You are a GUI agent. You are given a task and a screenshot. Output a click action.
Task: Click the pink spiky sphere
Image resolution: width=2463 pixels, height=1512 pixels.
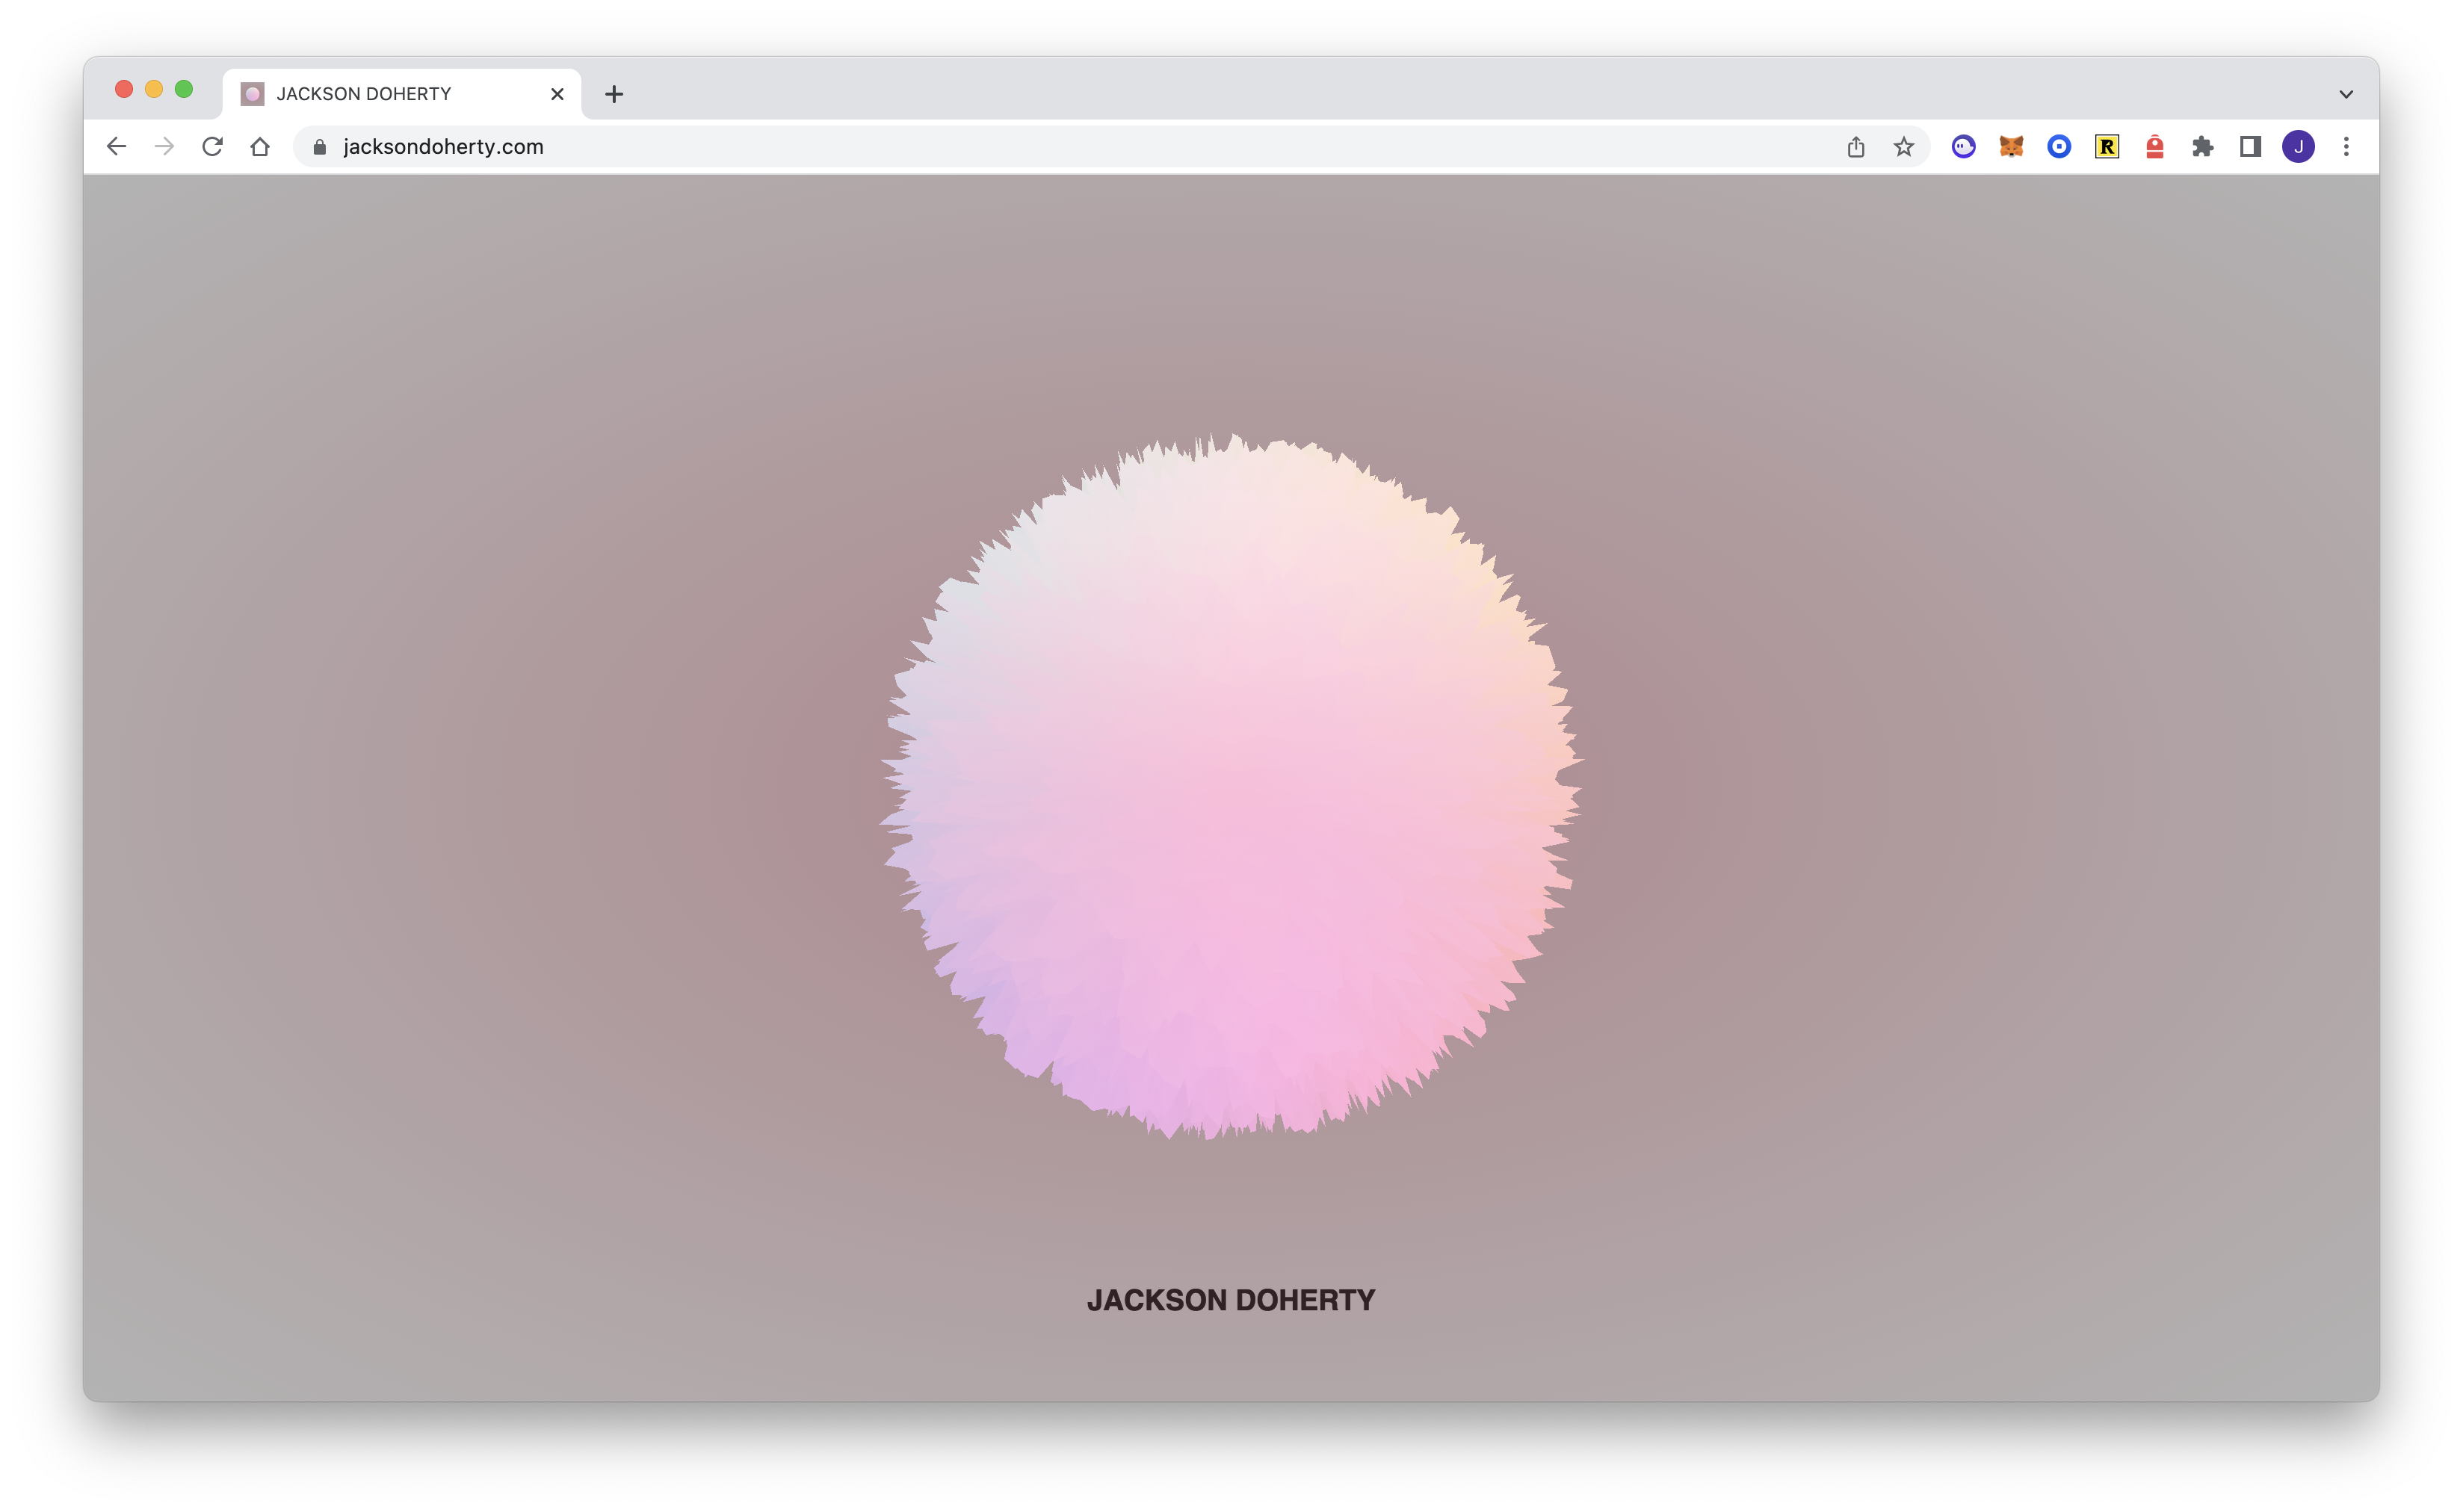click(x=1231, y=787)
